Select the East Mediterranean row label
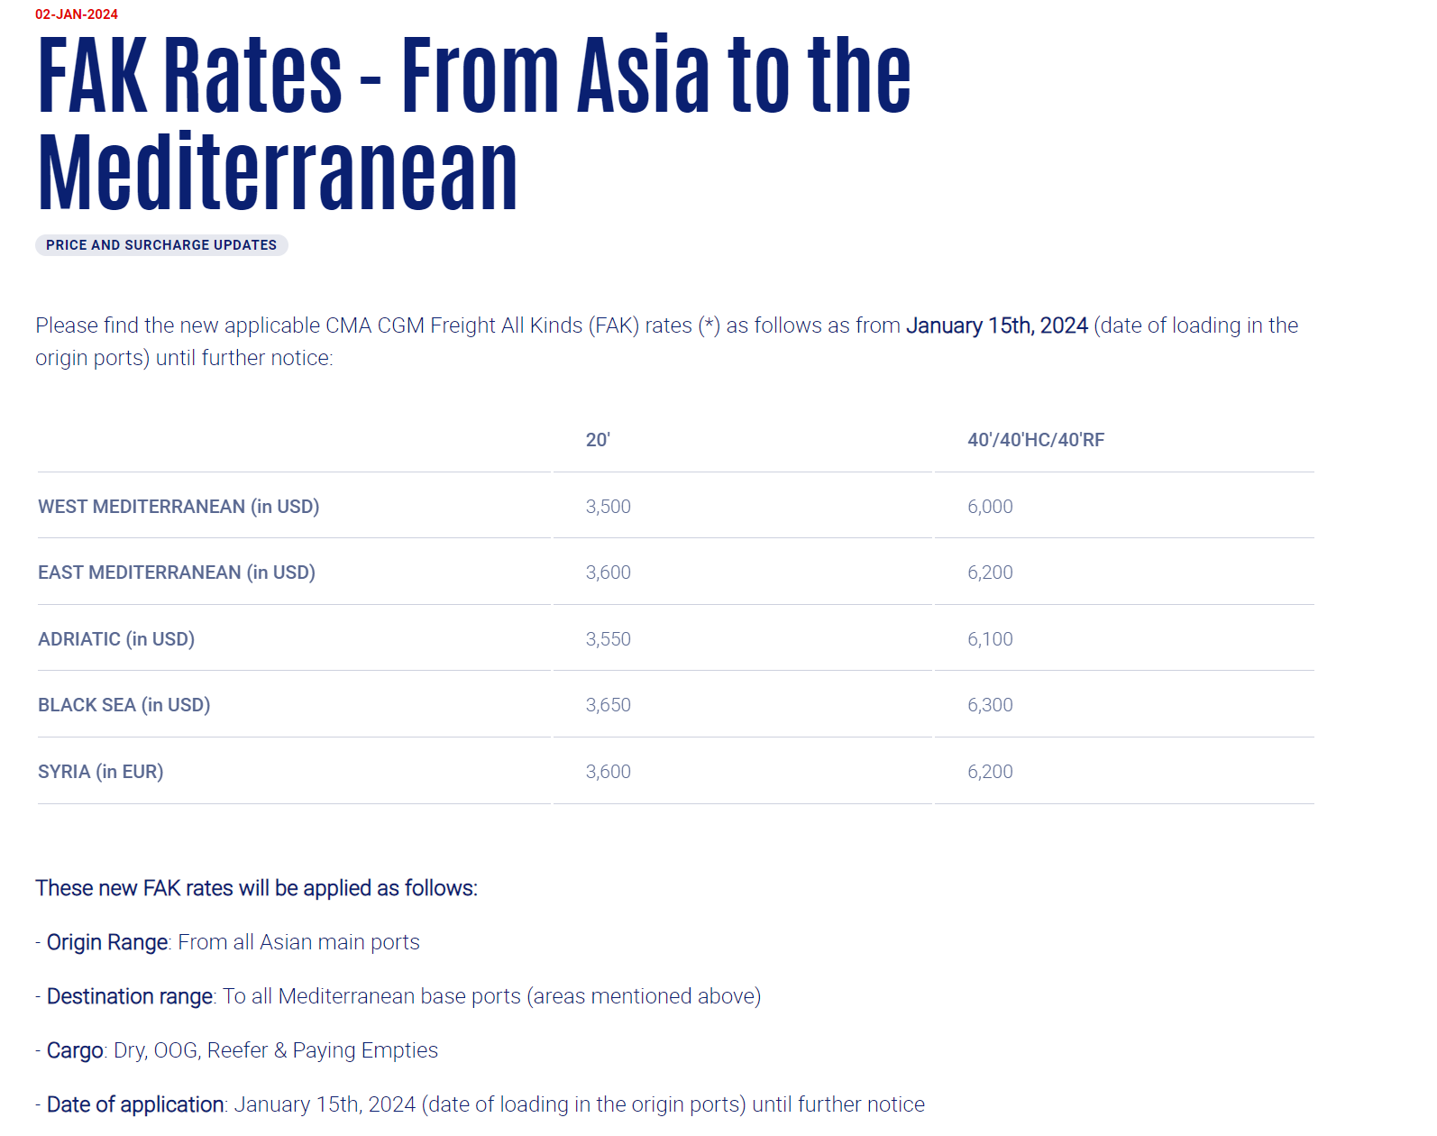This screenshot has width=1437, height=1136. tap(177, 573)
